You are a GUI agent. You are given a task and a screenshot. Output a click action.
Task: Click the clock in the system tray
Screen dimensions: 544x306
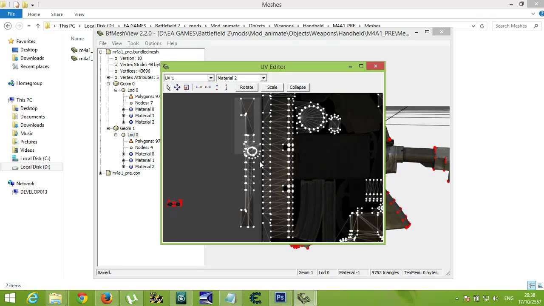point(529,298)
